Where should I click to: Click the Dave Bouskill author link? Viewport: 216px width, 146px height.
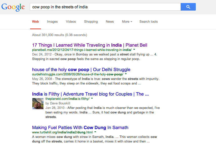point(58,103)
